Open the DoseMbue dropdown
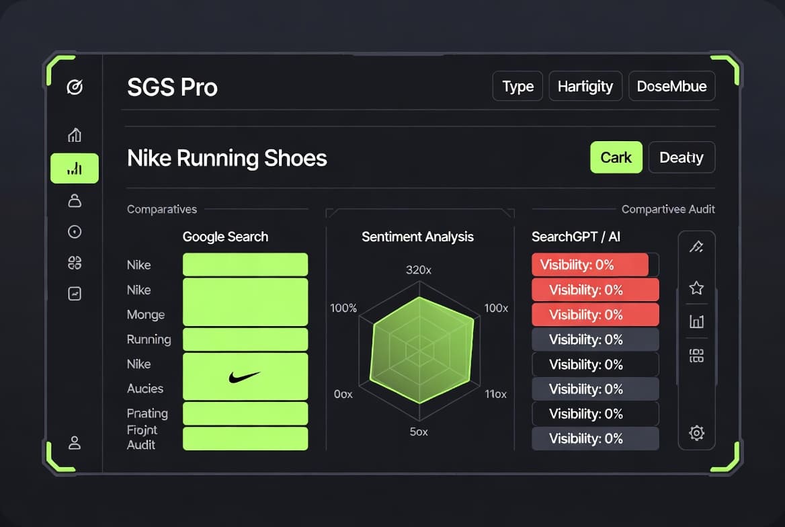The height and width of the screenshot is (527, 785). coord(671,86)
